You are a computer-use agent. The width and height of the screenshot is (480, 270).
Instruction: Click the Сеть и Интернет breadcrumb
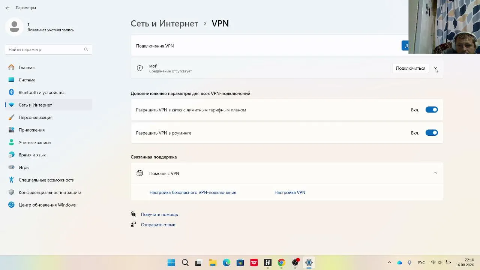click(x=164, y=23)
